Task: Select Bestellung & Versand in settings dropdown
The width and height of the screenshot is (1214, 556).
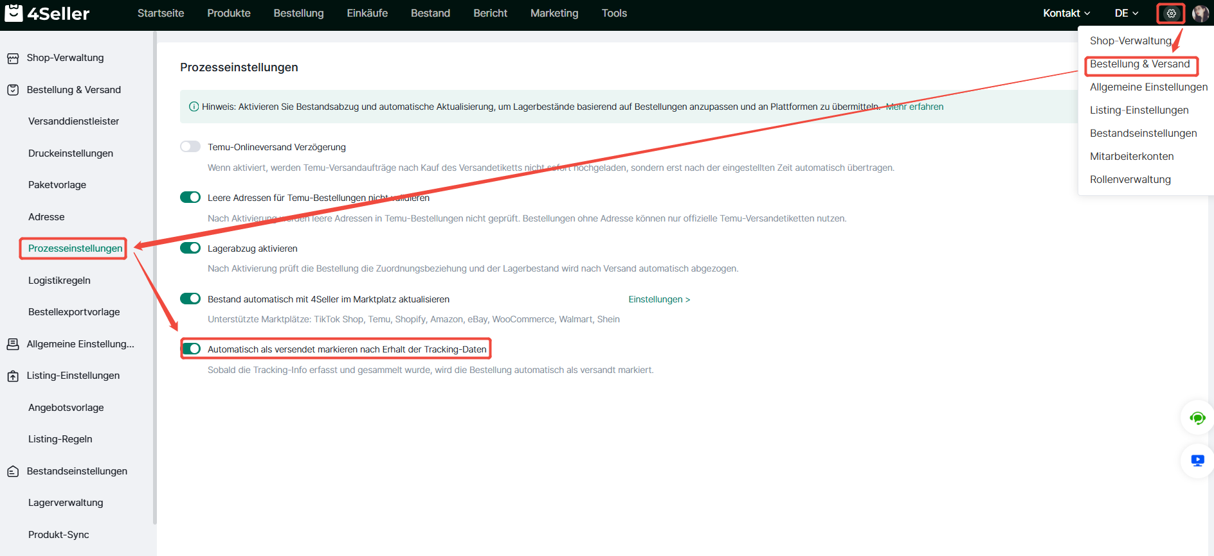Action: point(1139,64)
